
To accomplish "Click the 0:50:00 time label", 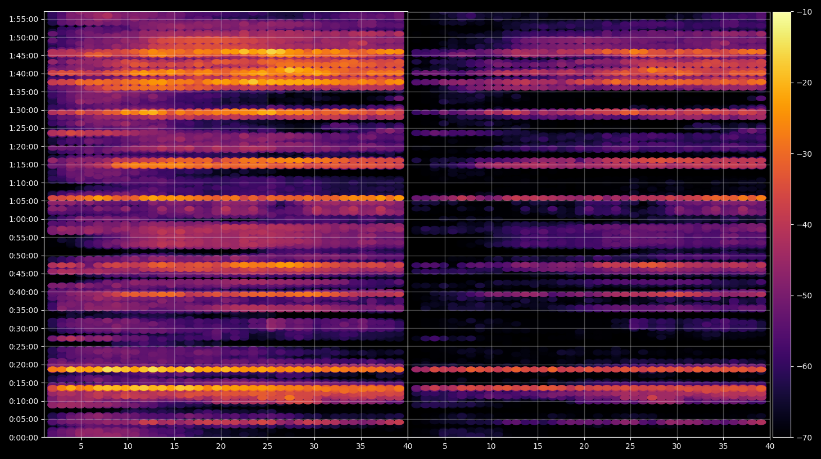I will (24, 256).
